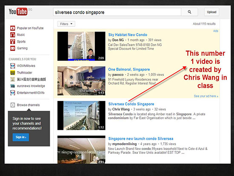Open the Truthloader channel link
The image size is (234, 176).
[x=25, y=73]
